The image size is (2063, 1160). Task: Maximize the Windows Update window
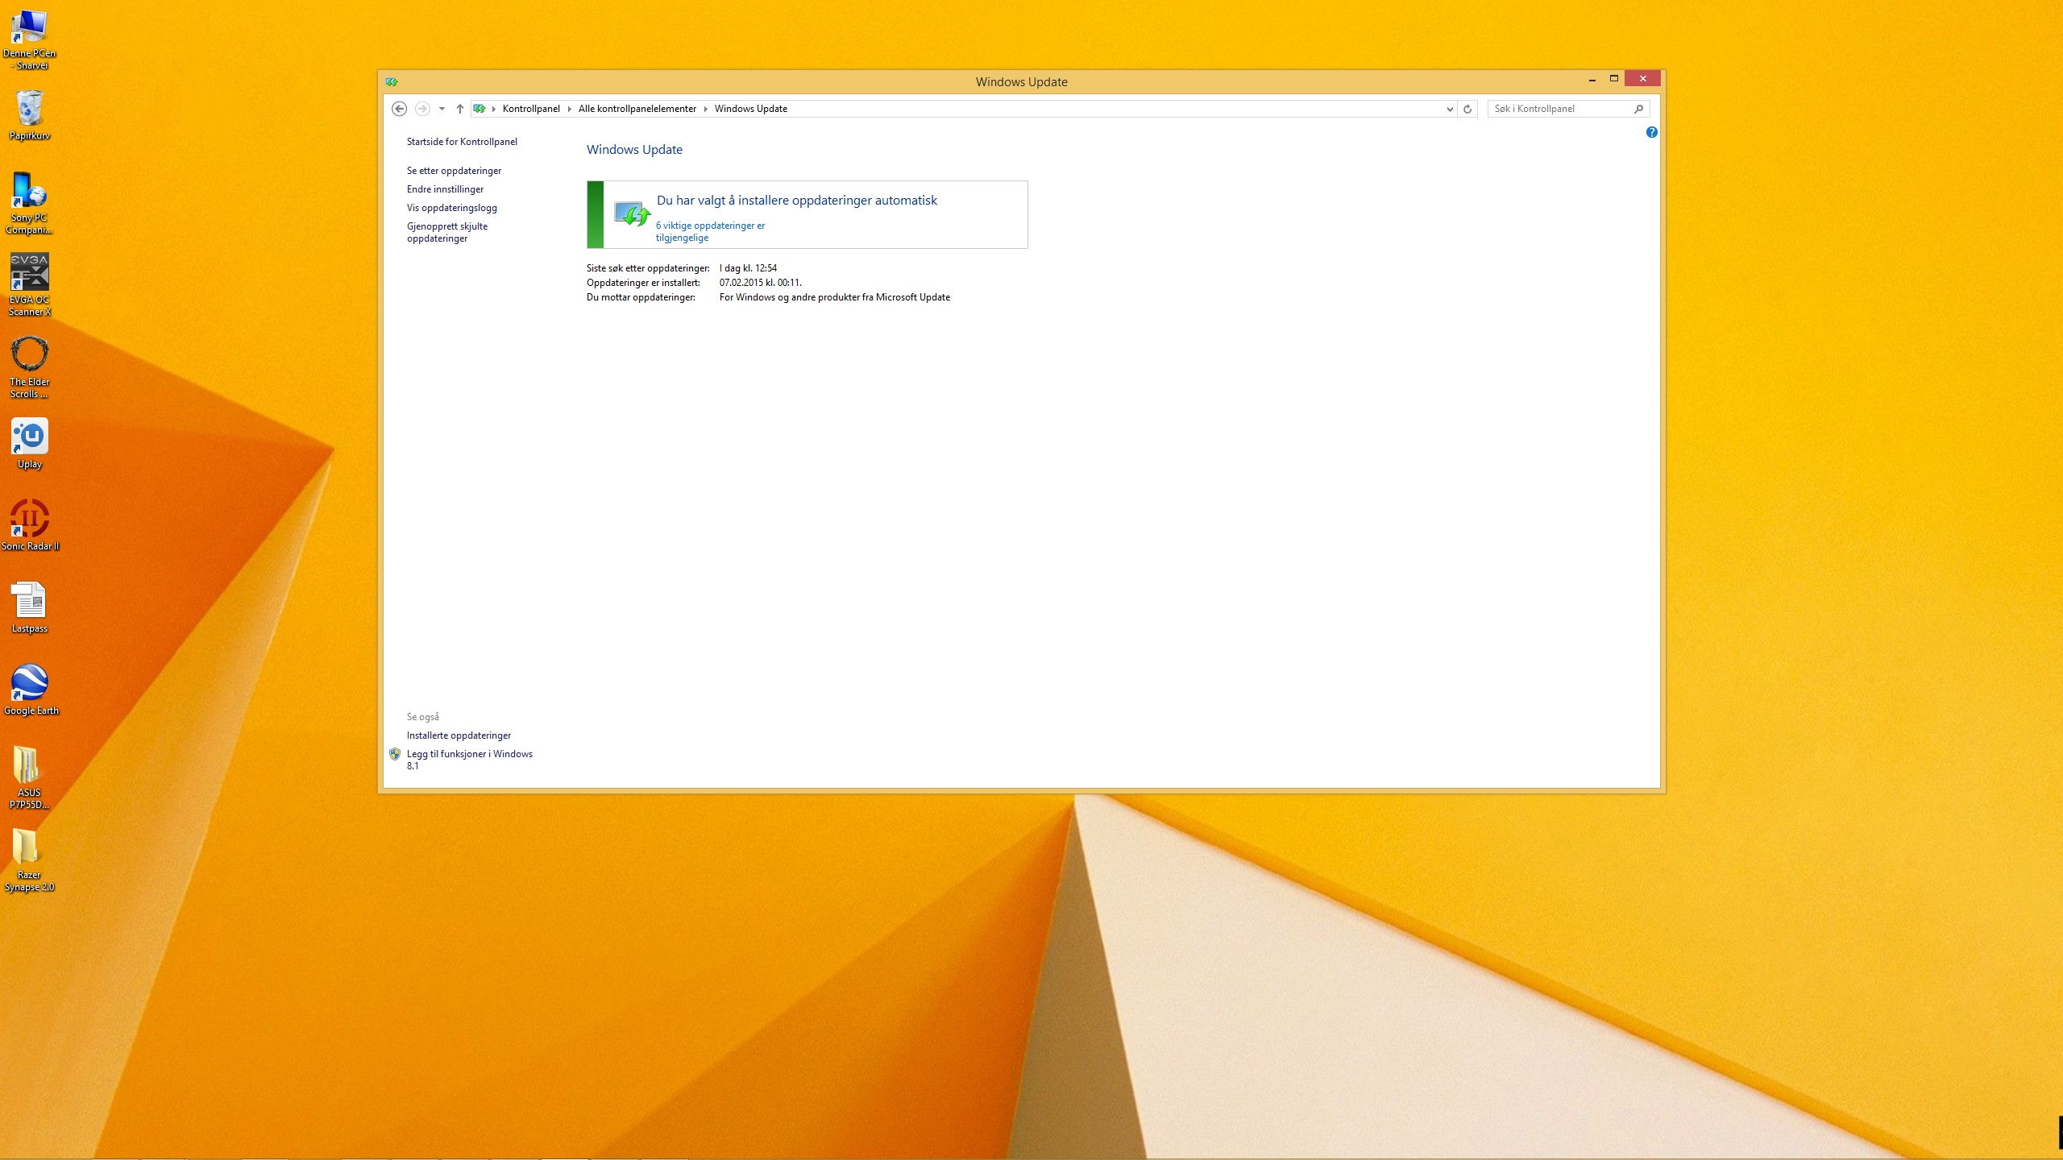tap(1614, 79)
